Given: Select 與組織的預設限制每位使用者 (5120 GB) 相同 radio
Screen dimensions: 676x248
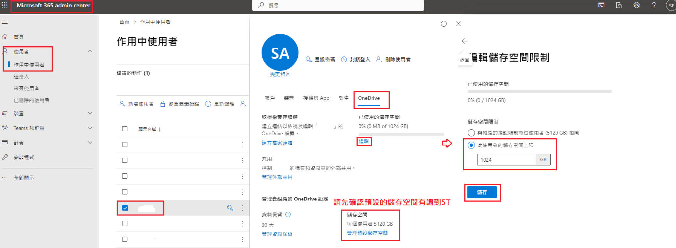Looking at the screenshot, I should tap(471, 133).
